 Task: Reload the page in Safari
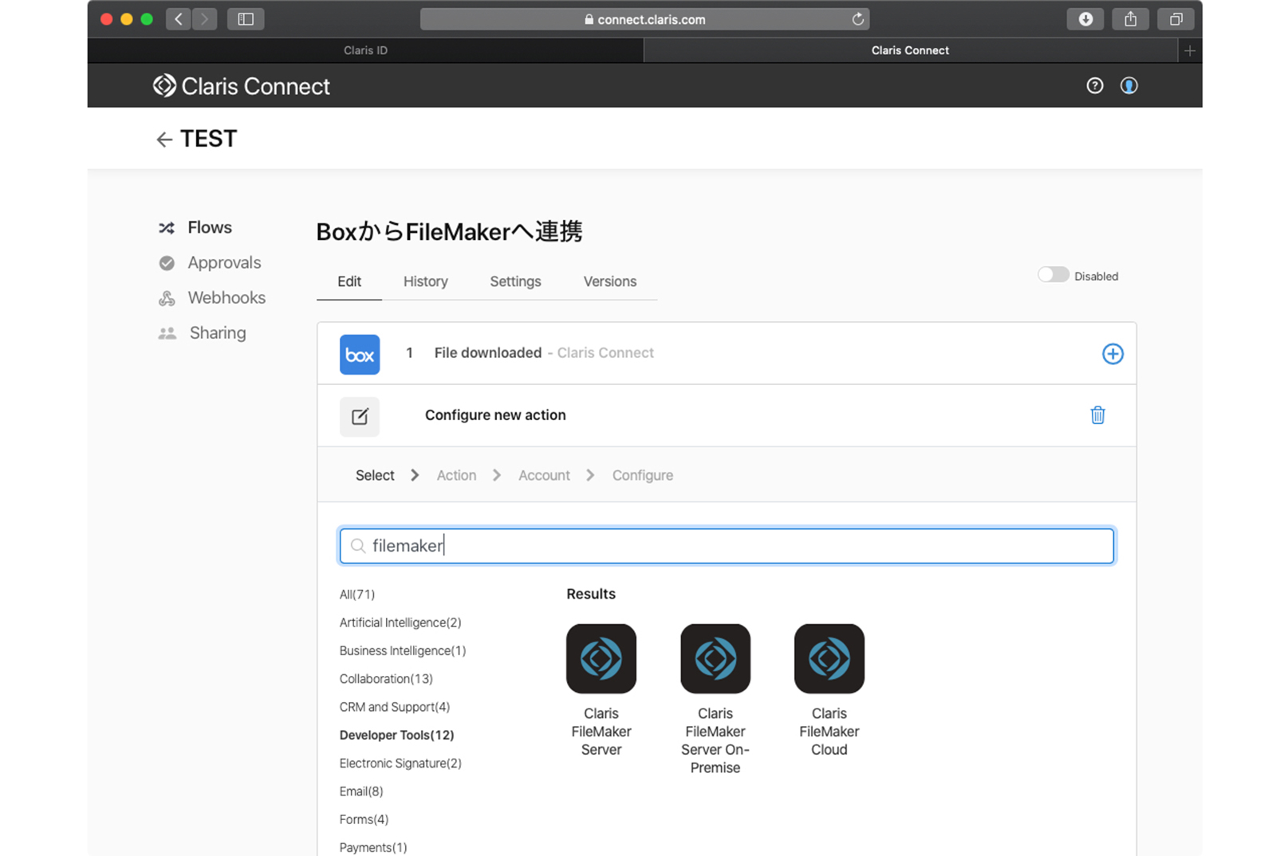click(x=857, y=19)
